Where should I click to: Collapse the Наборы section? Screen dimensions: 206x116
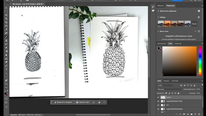(x=158, y=17)
